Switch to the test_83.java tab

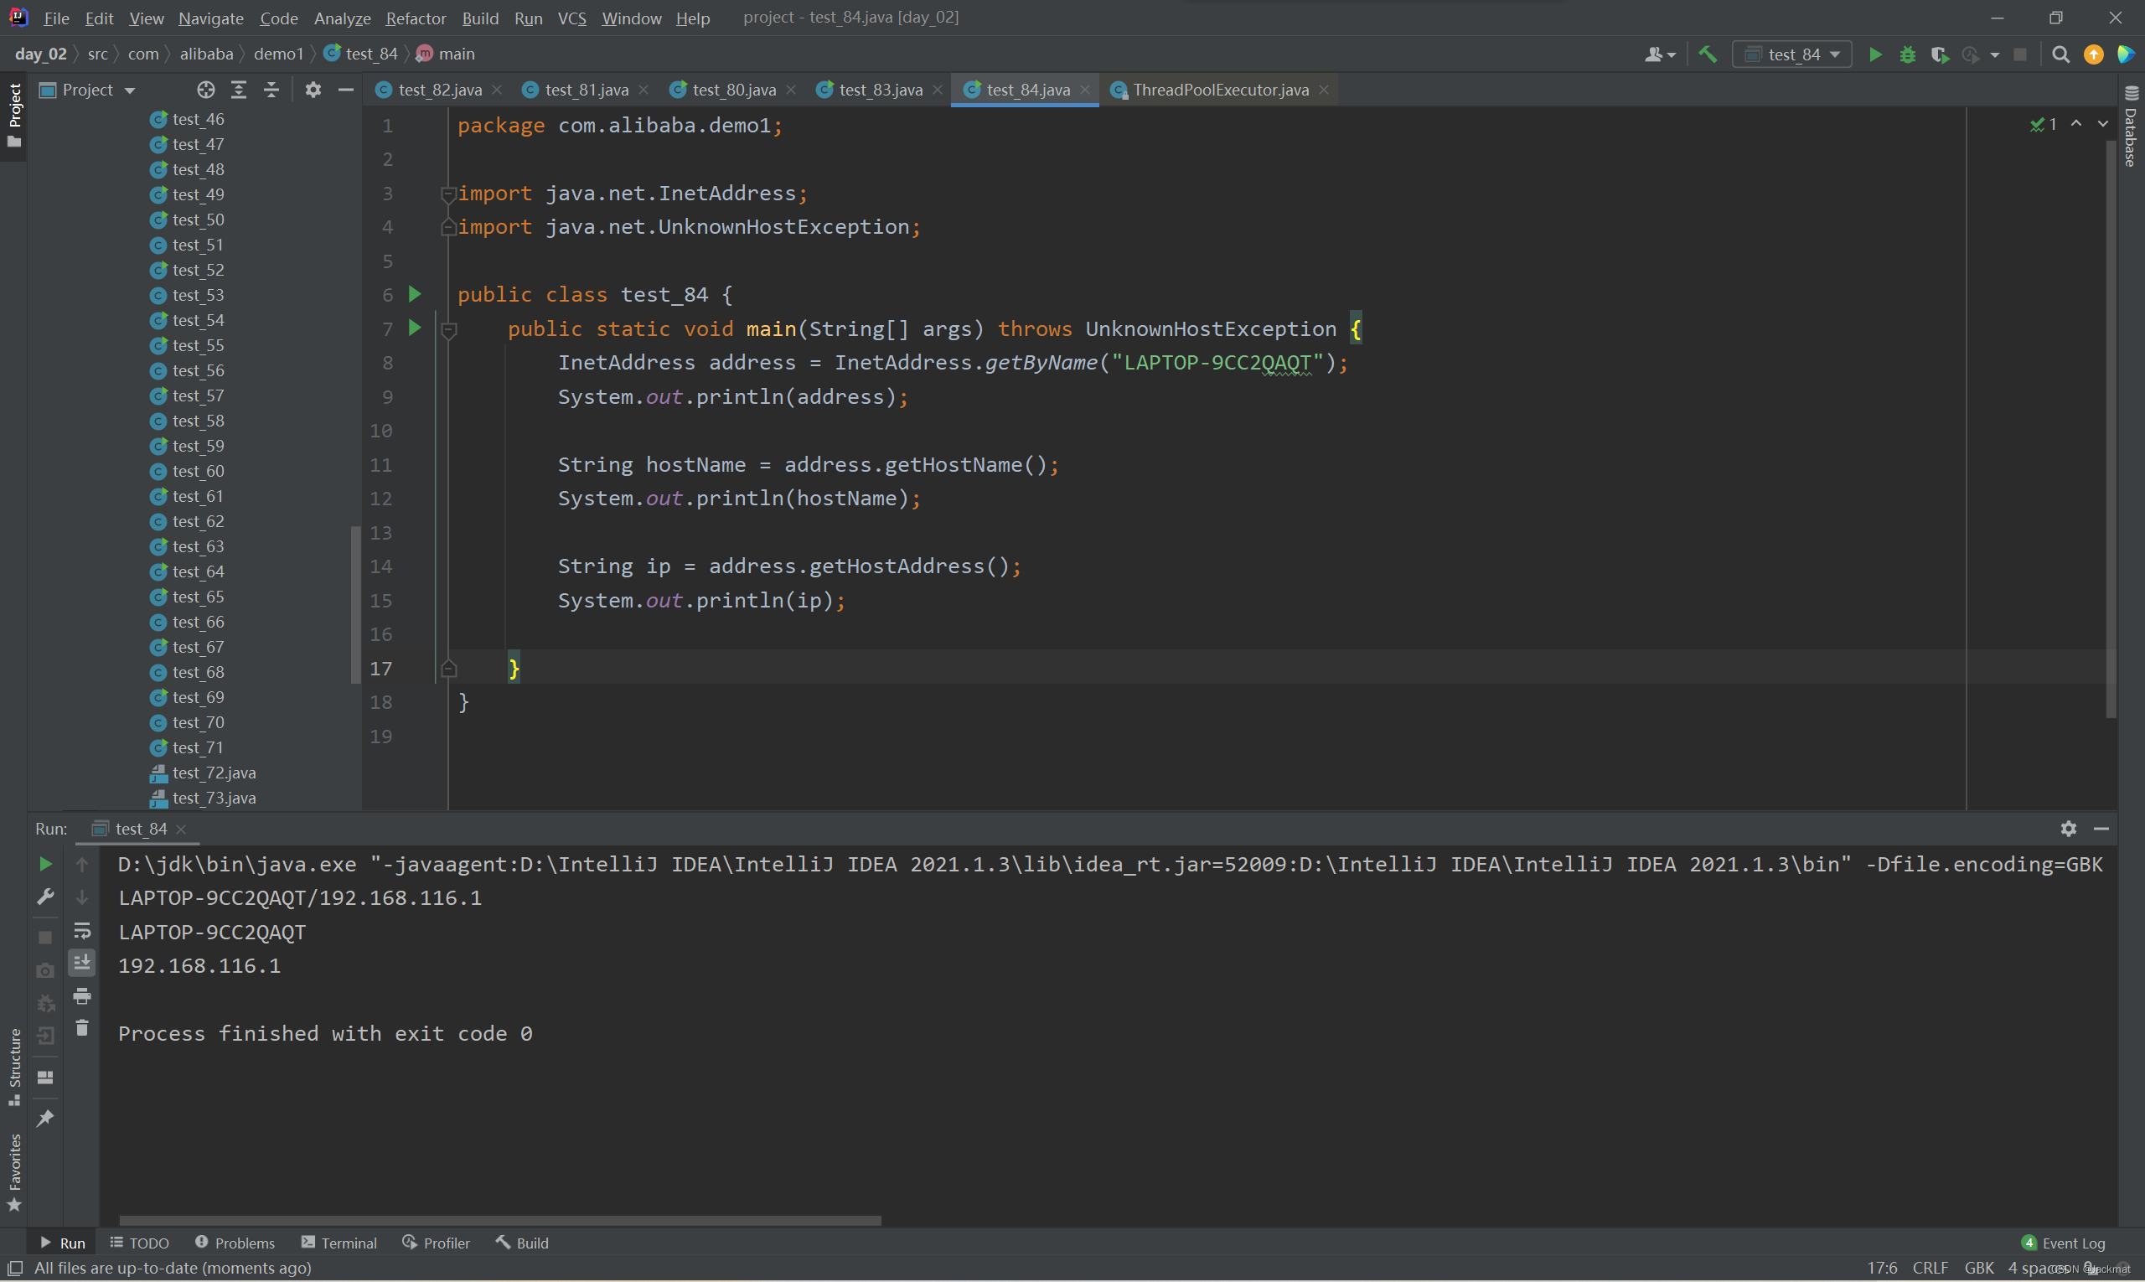click(x=880, y=90)
